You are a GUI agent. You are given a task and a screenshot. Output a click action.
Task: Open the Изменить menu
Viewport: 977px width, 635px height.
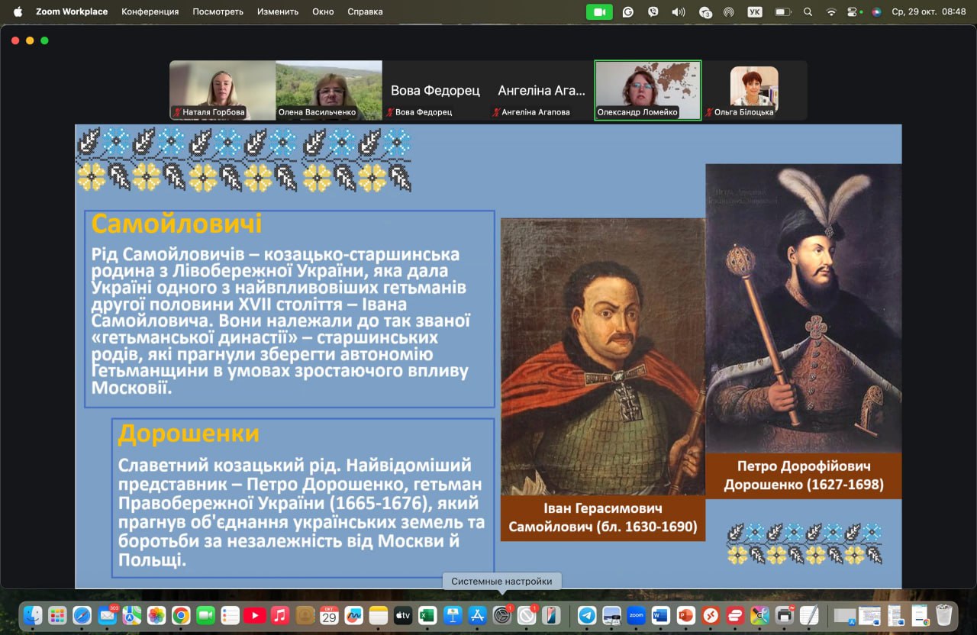tap(278, 12)
